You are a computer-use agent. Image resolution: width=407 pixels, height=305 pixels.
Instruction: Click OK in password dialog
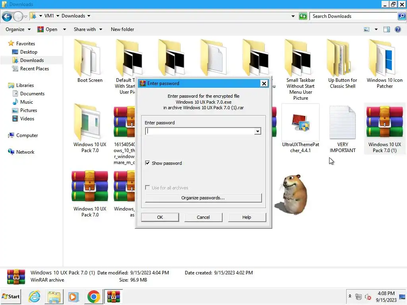[160, 217]
